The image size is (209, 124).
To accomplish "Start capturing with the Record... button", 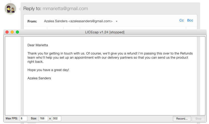I will point(182,119).
